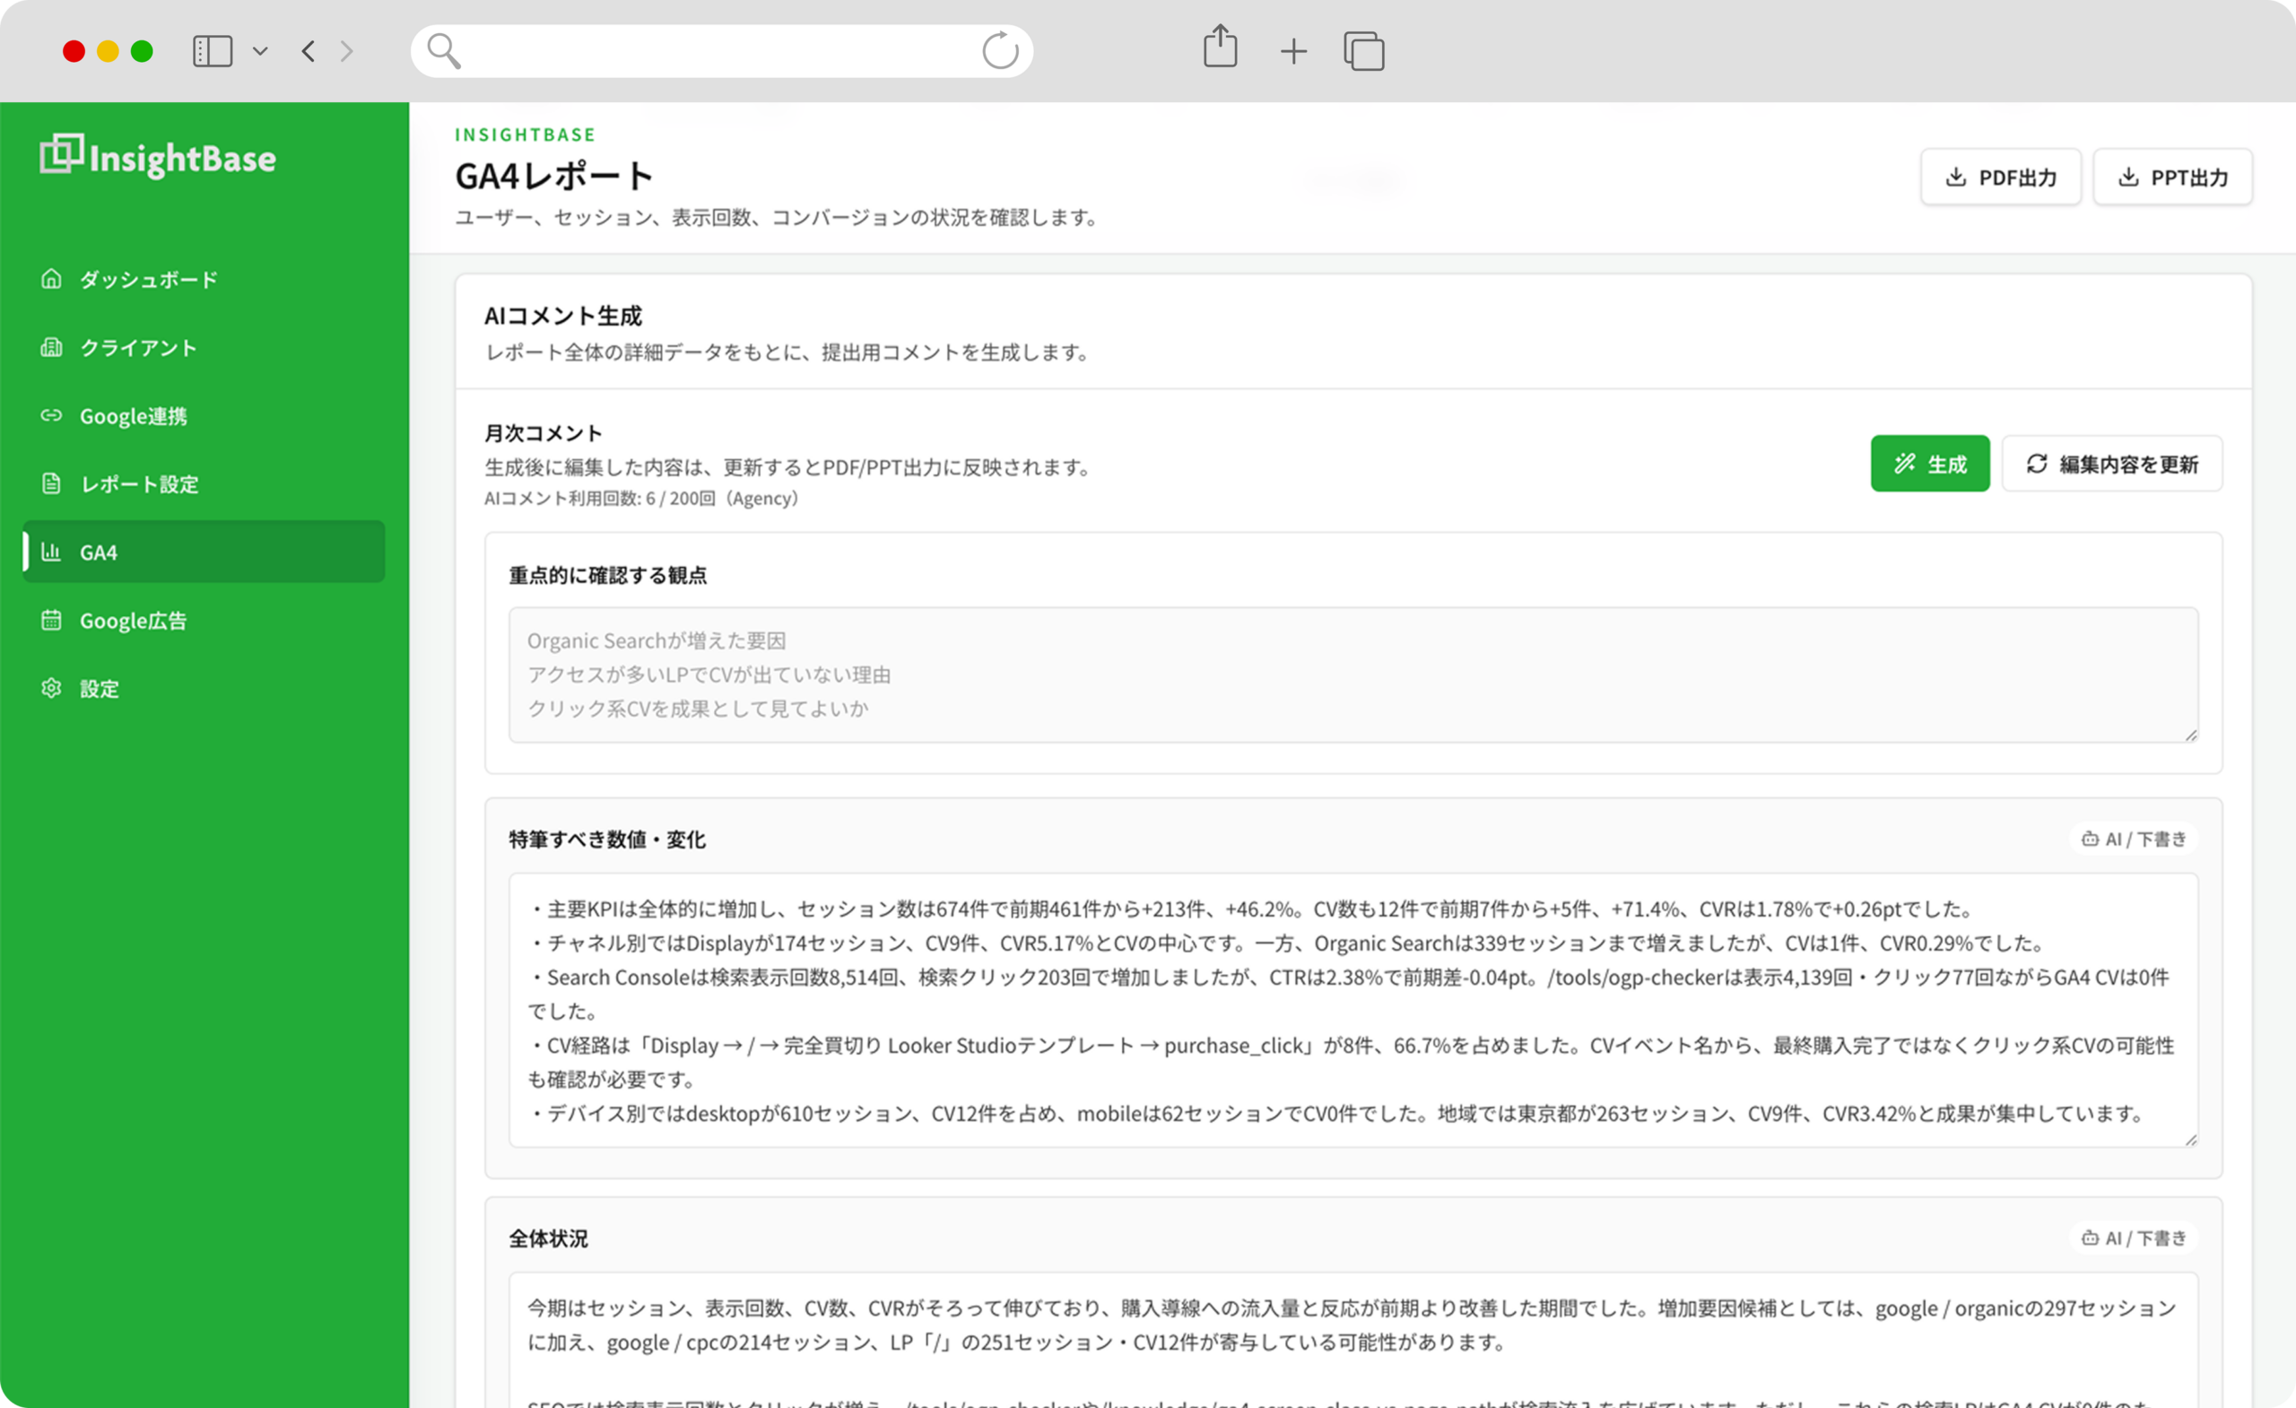Viewport: 2296px width, 1408px height.
Task: Click the gear icon beside 設定
Action: [51, 688]
